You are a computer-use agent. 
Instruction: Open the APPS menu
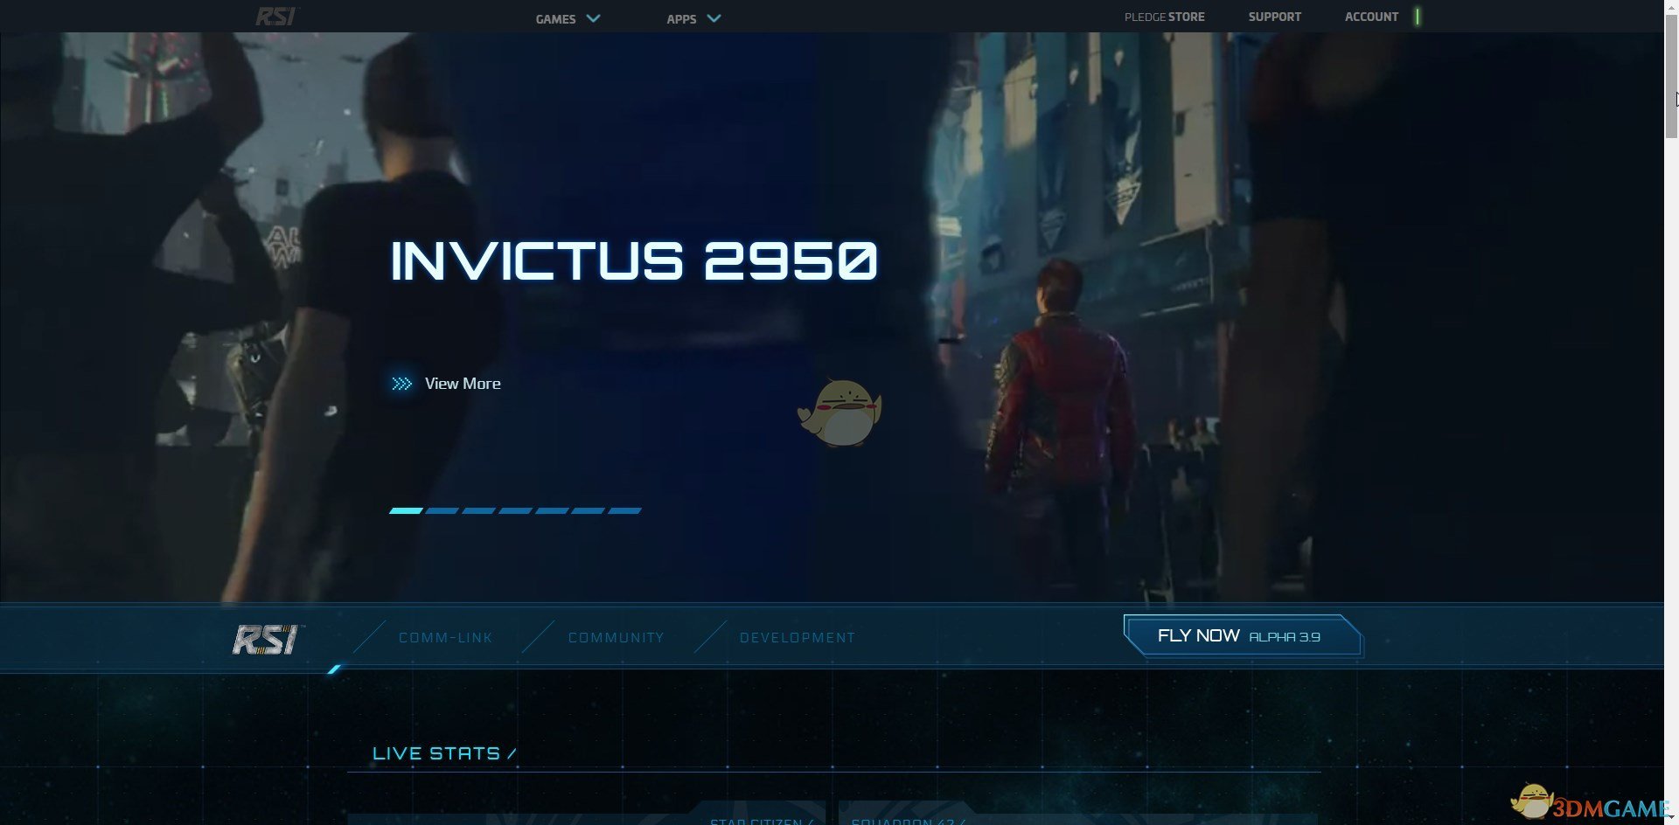(681, 18)
